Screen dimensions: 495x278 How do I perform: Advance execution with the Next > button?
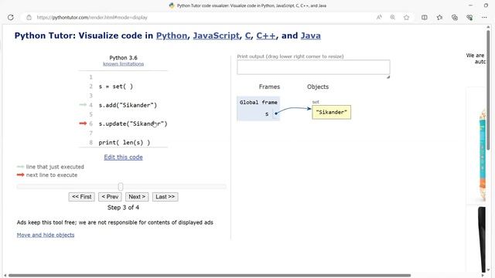pos(137,197)
